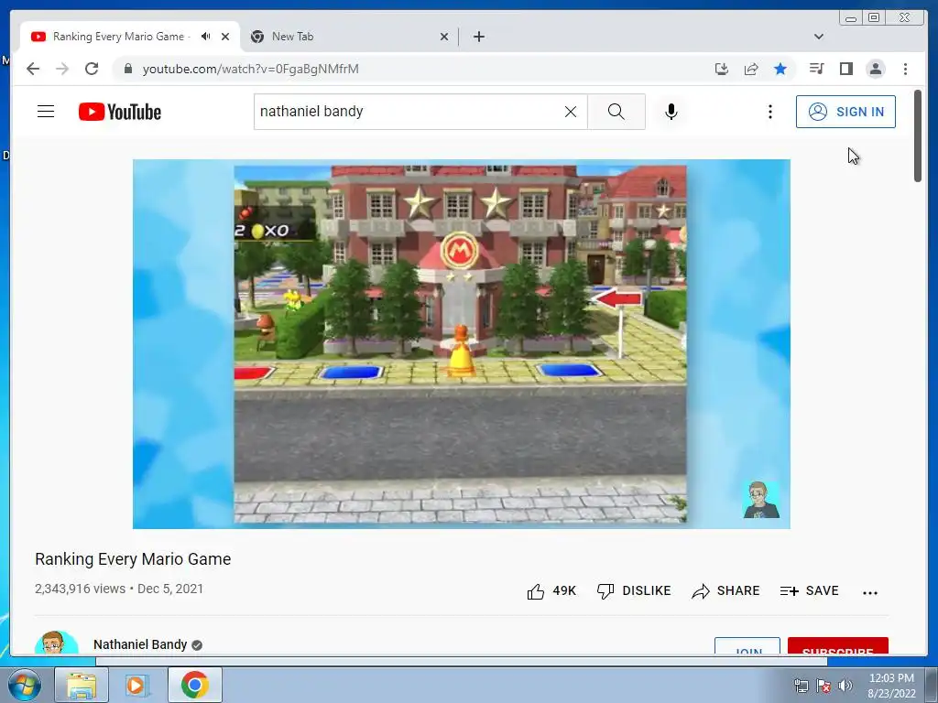The width and height of the screenshot is (938, 703).
Task: Click the SHARE button
Action: [x=725, y=591]
